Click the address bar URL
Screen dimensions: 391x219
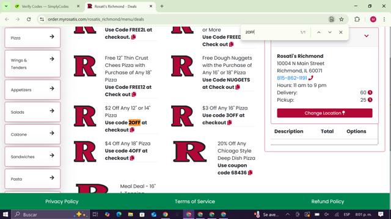coord(96,19)
